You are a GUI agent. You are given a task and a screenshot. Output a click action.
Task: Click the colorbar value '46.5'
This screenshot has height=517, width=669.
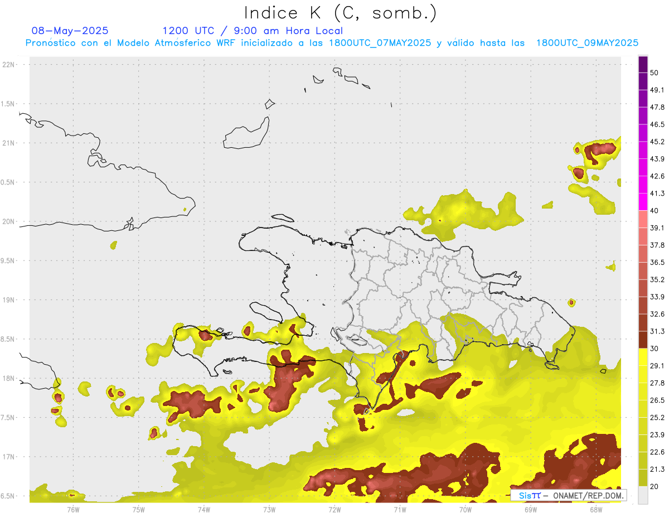(657, 124)
